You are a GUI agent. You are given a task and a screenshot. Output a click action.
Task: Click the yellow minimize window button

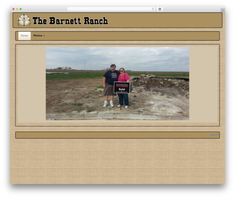[17, 9]
